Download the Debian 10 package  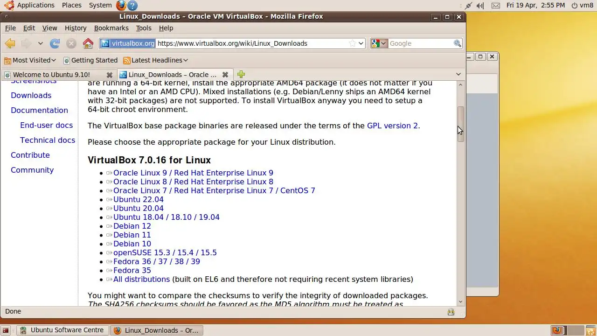[132, 244]
